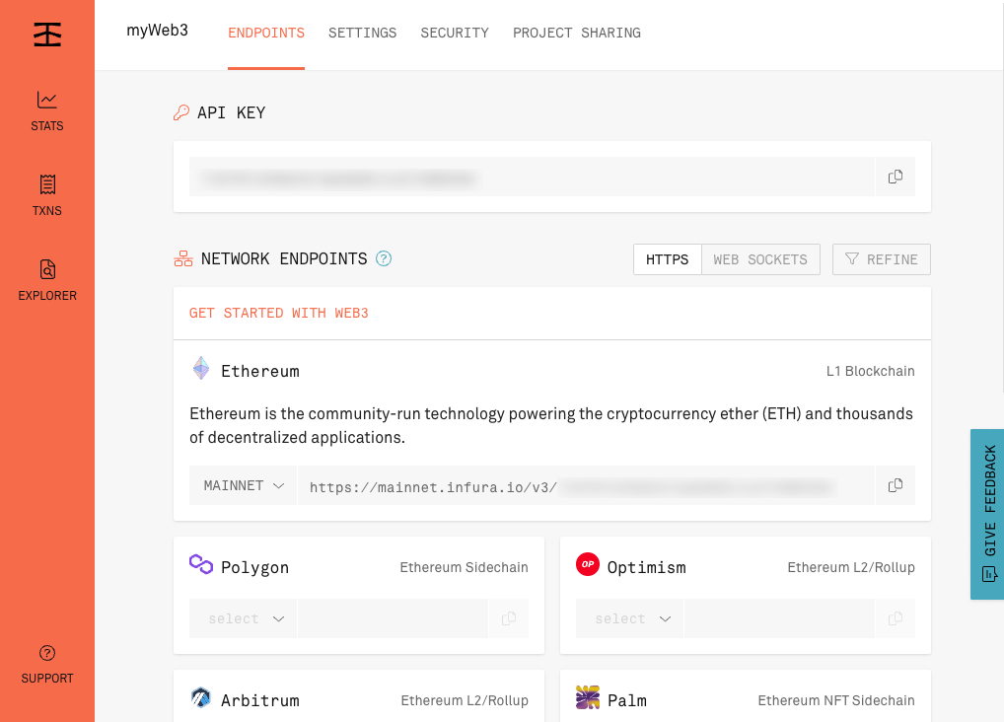Open the Project Sharing tab
Screen dimensions: 1004x722
(577, 33)
